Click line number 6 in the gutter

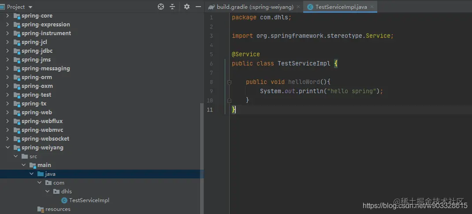211,64
